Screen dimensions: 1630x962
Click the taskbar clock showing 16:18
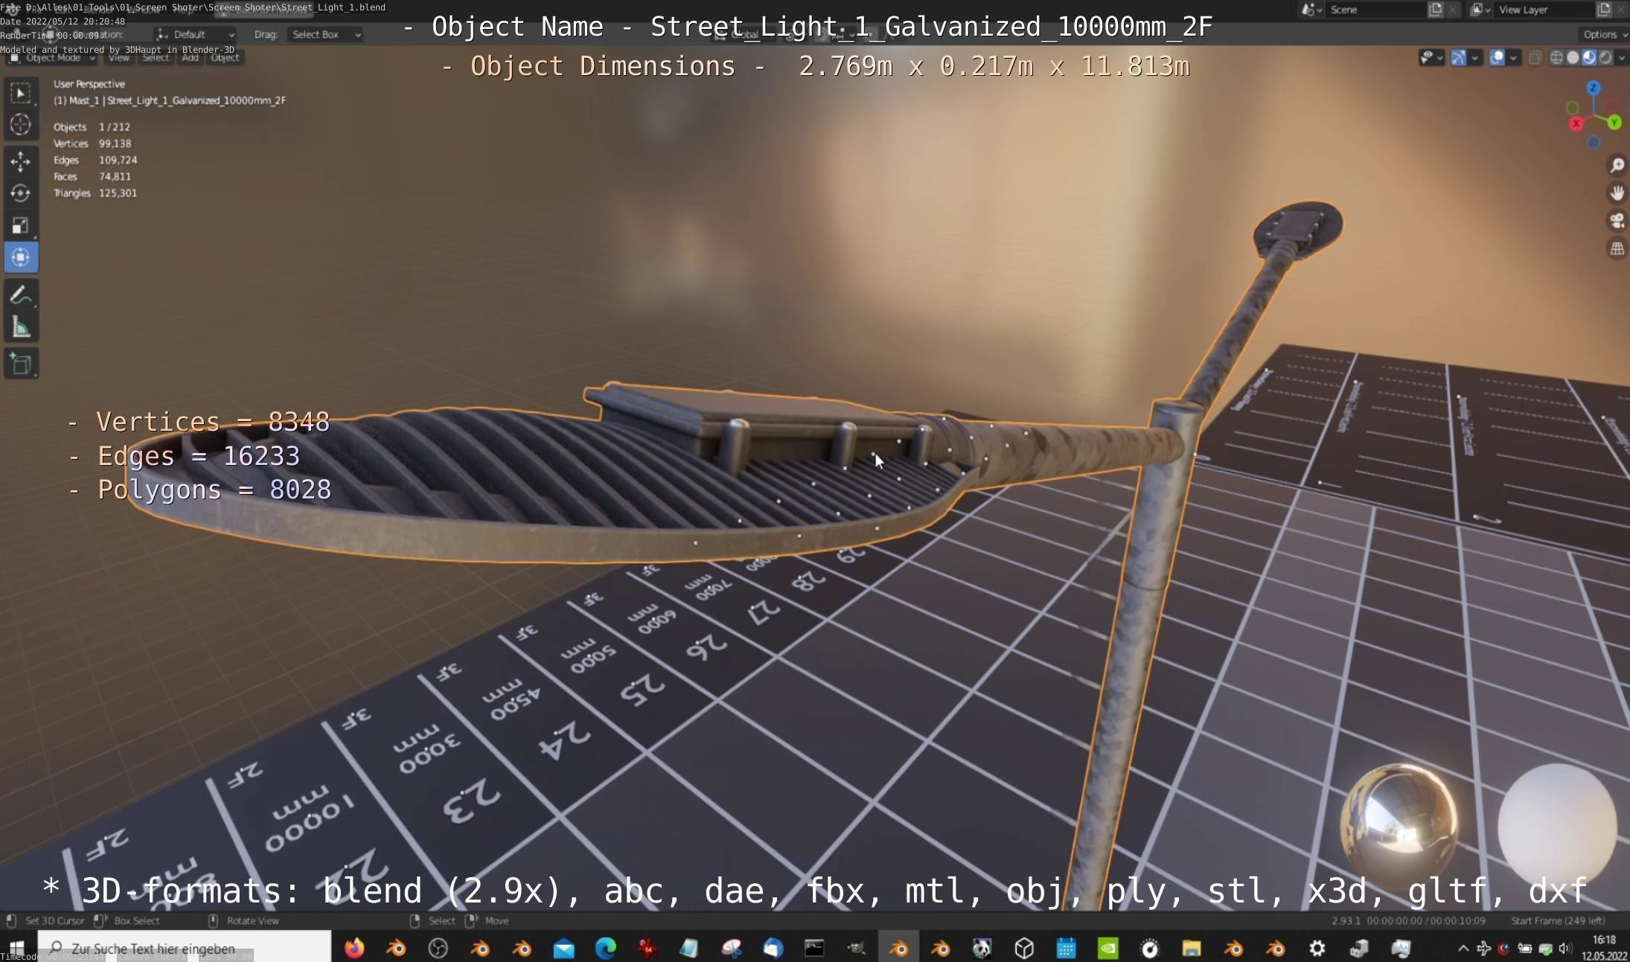[x=1605, y=948]
